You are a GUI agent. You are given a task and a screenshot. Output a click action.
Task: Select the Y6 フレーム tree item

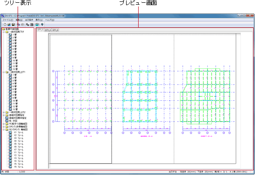19,167
